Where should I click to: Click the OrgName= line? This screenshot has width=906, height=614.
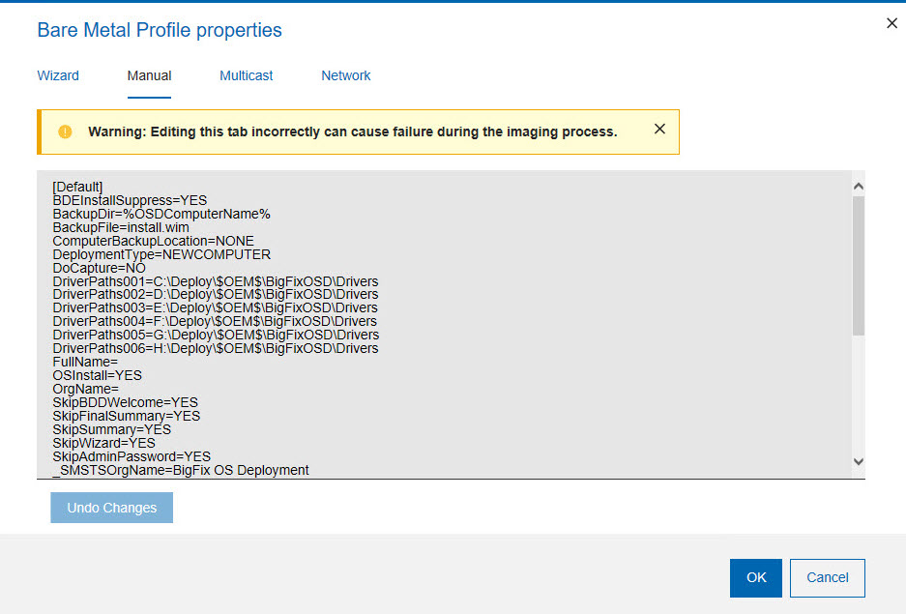point(85,389)
